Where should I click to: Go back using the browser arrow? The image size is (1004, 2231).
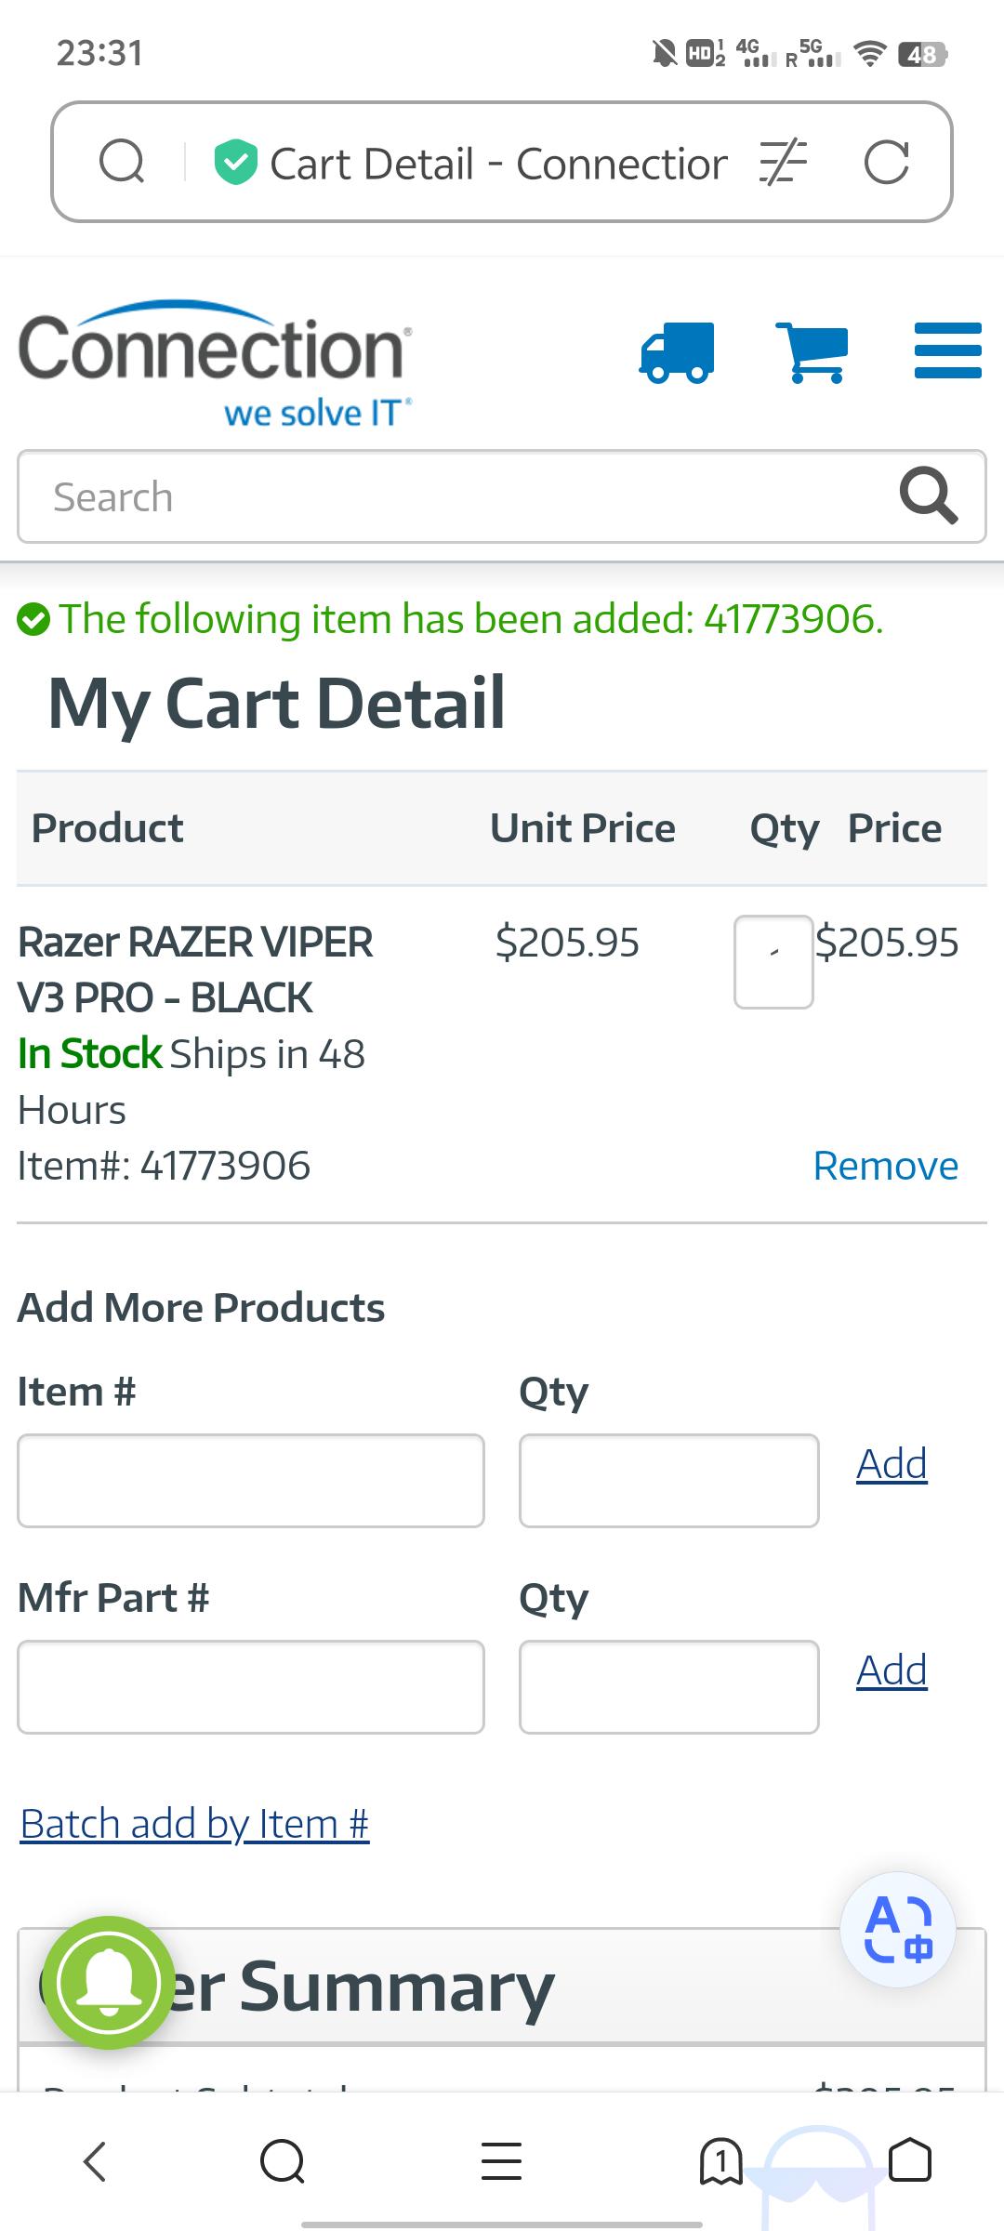(x=94, y=2162)
